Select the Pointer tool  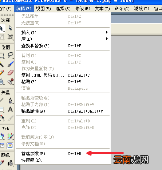(2, 28)
